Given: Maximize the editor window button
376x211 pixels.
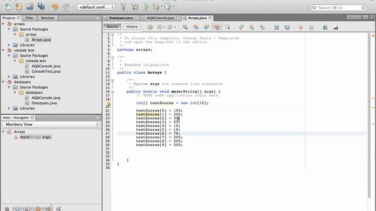Looking at the screenshot, I should [372, 17].
